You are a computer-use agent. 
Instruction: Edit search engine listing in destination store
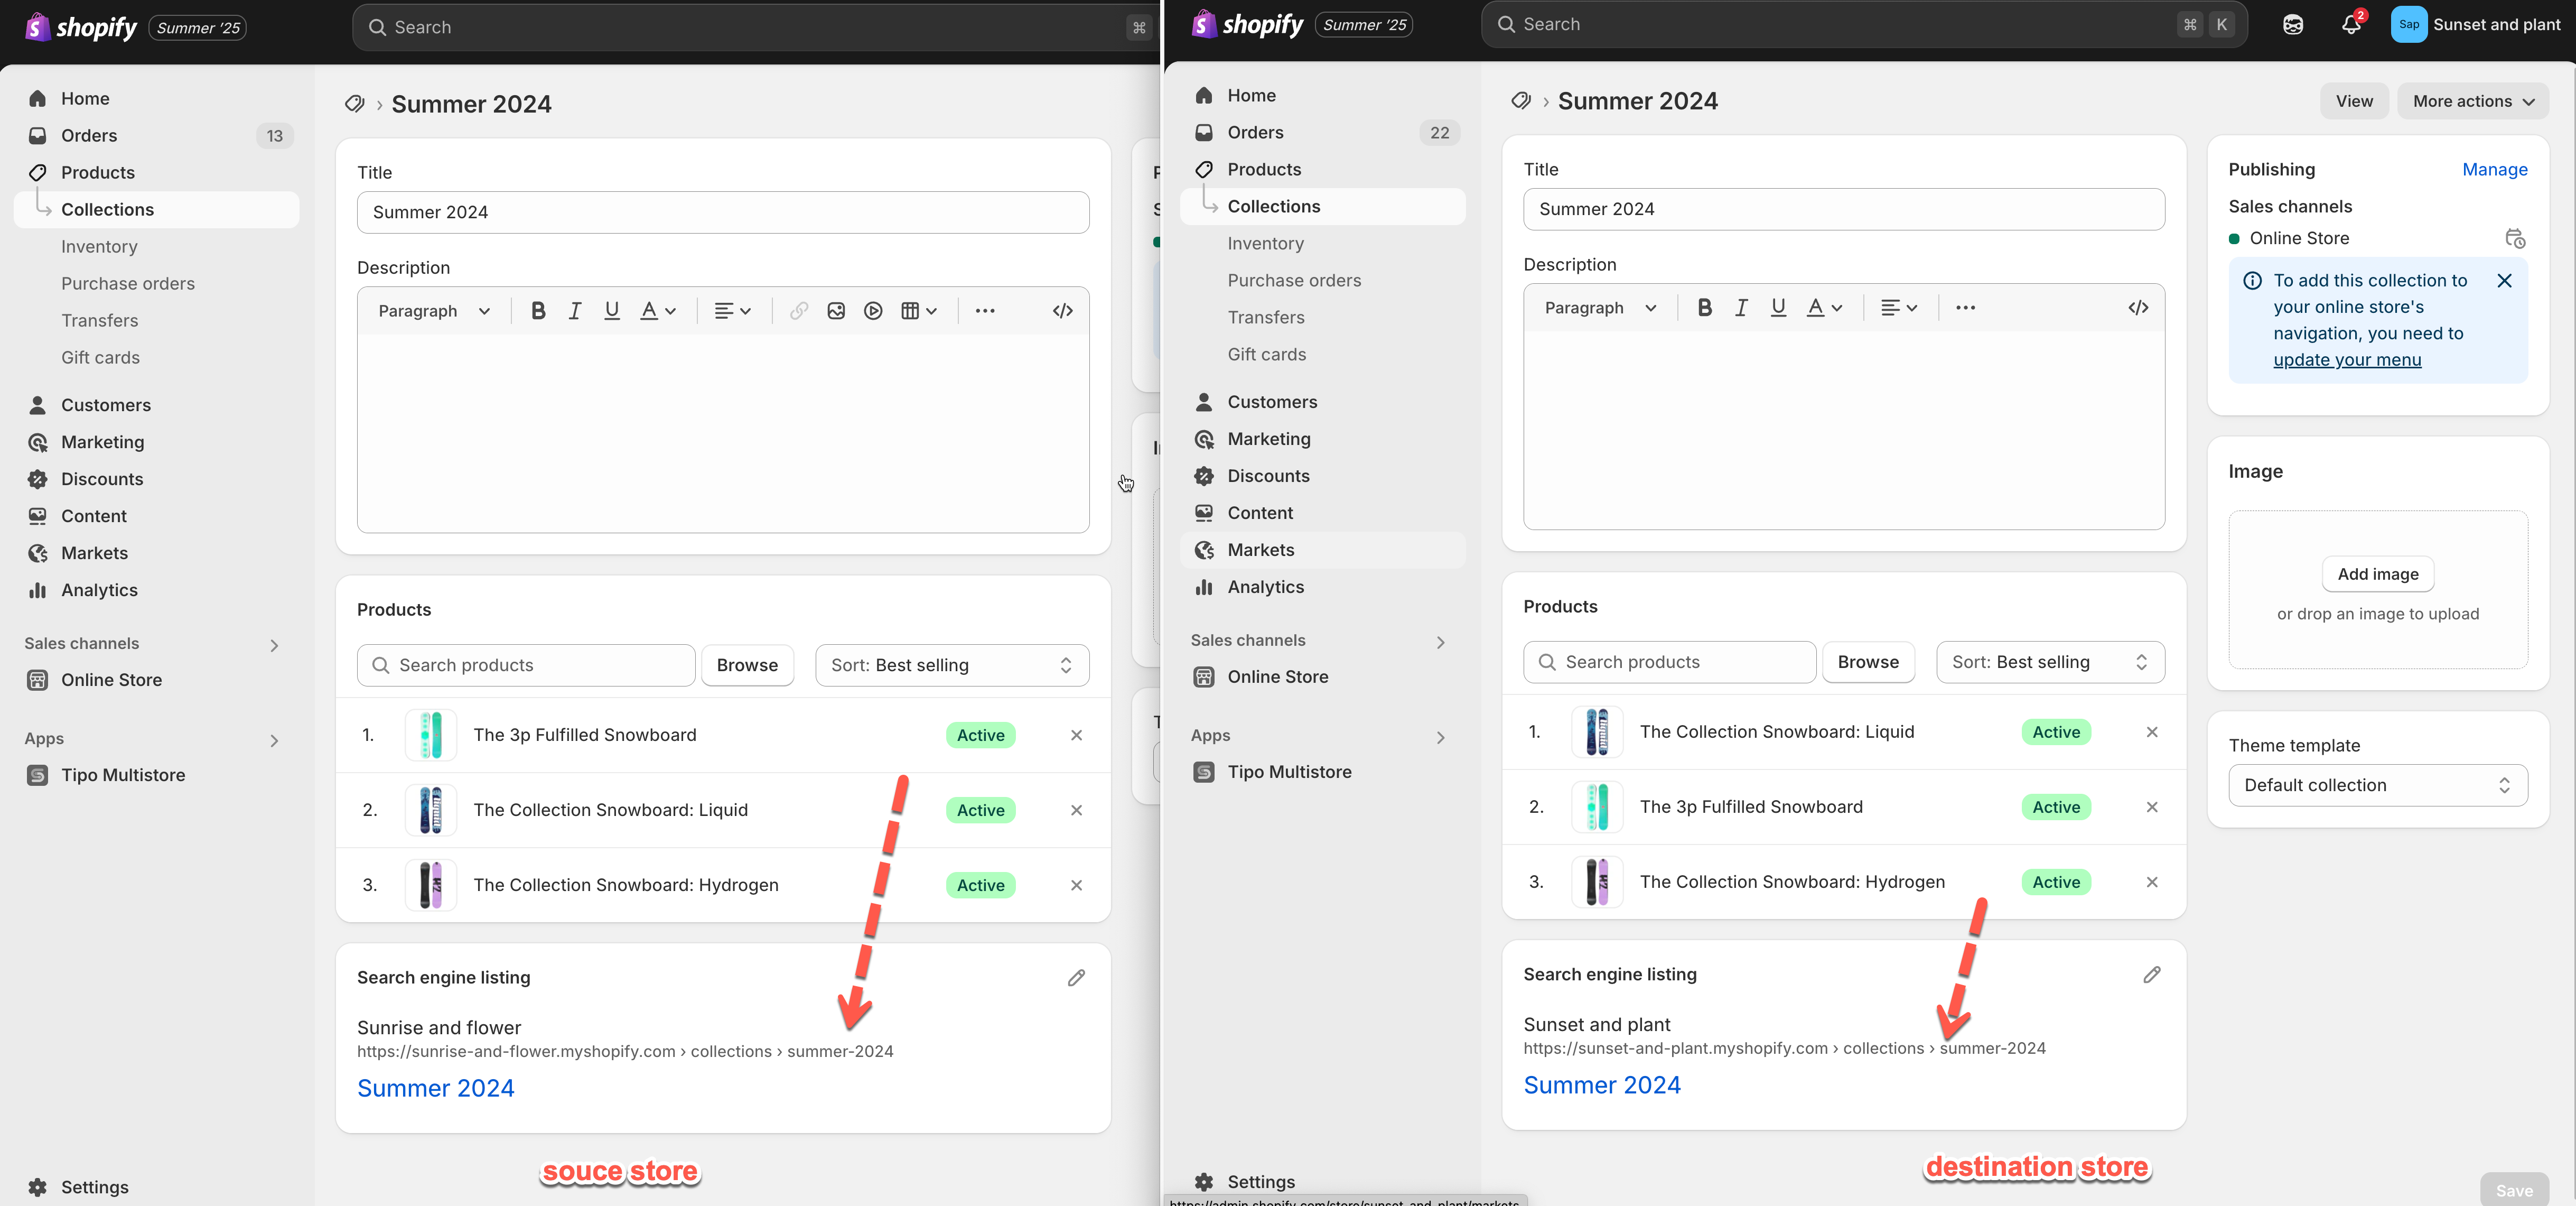click(2152, 974)
